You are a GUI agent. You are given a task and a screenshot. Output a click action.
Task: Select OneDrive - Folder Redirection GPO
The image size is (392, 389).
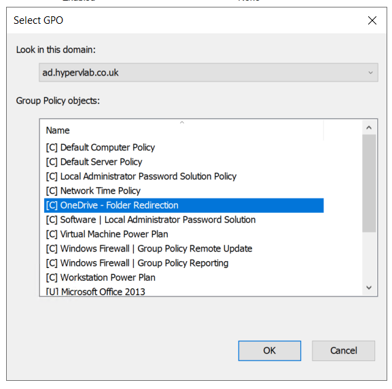(183, 205)
